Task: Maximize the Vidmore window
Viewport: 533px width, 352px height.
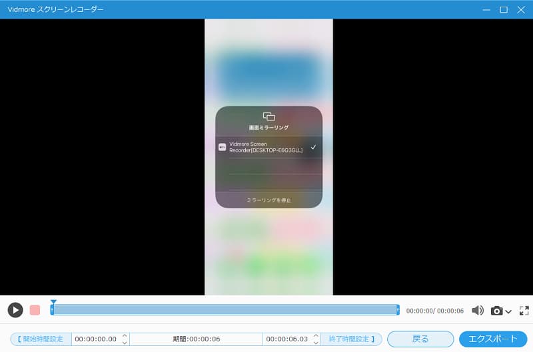Action: pyautogui.click(x=504, y=10)
